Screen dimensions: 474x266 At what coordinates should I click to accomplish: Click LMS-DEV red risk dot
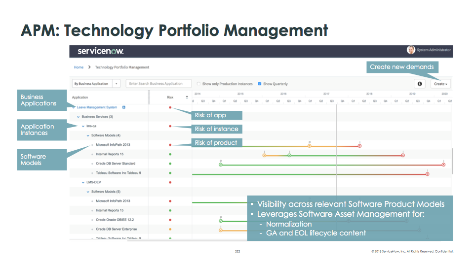coord(170,182)
